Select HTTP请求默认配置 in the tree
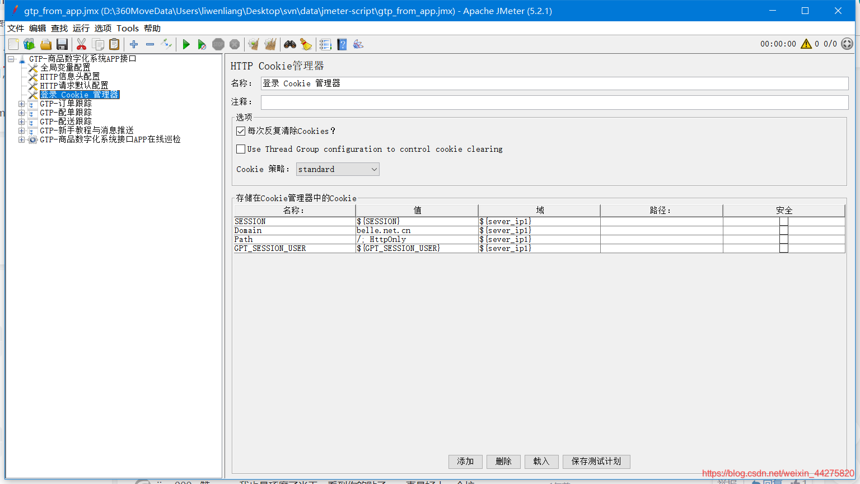The height and width of the screenshot is (484, 860). point(74,85)
